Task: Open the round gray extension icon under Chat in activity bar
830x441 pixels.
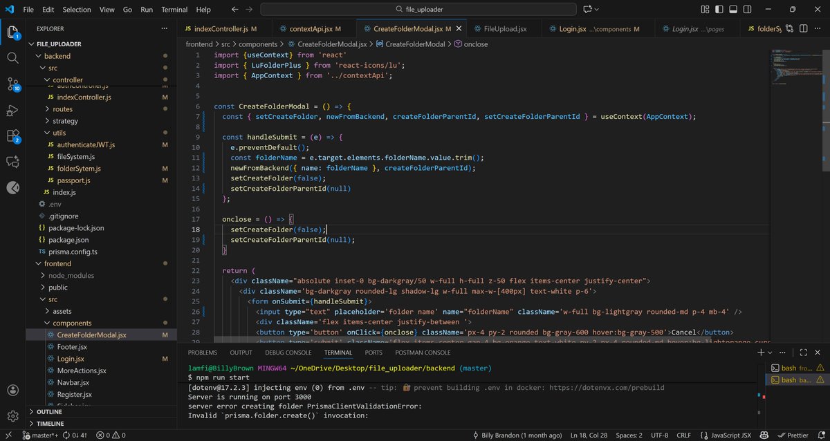Action: pyautogui.click(x=12, y=187)
